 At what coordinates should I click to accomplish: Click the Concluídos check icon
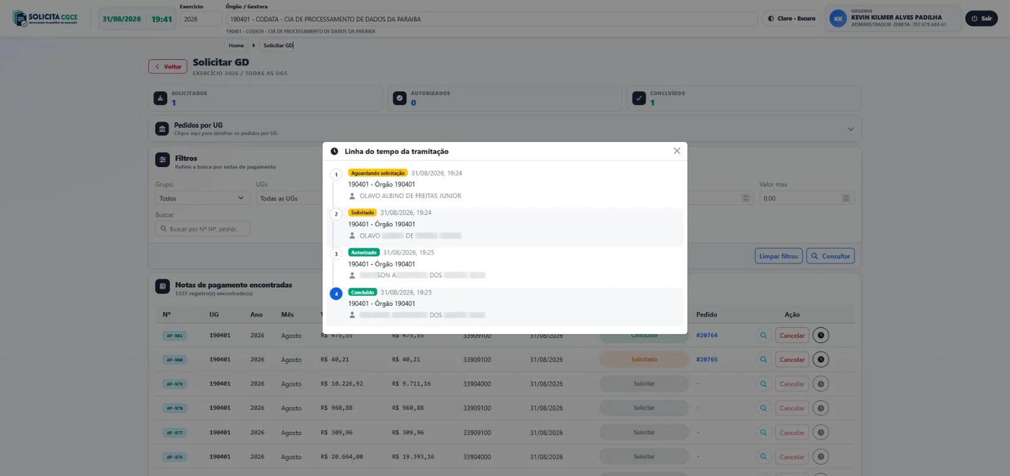coord(639,98)
